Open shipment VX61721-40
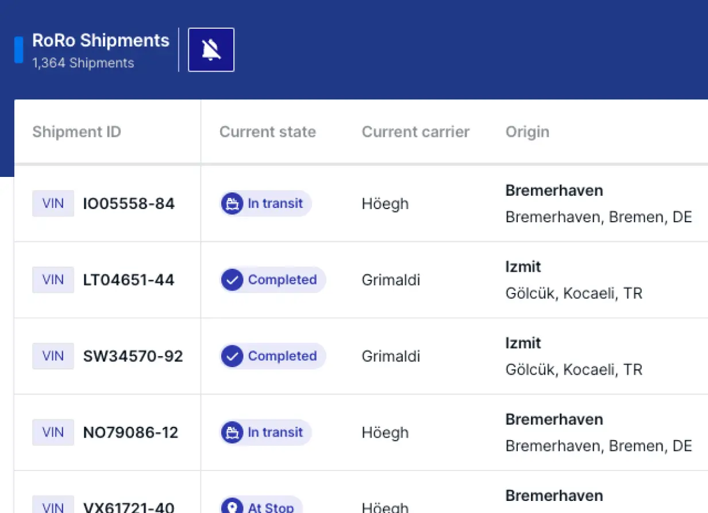This screenshot has height=513, width=708. [x=129, y=508]
